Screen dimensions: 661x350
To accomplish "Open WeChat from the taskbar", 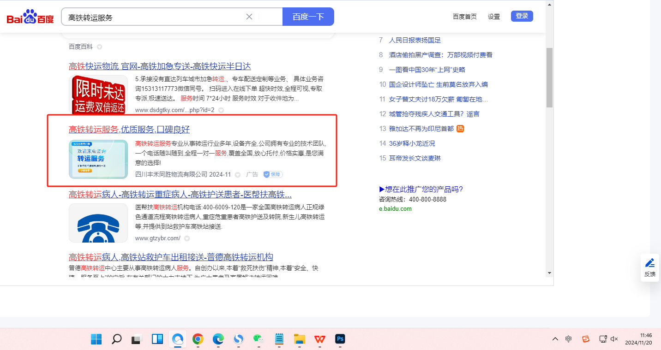I will (258, 339).
